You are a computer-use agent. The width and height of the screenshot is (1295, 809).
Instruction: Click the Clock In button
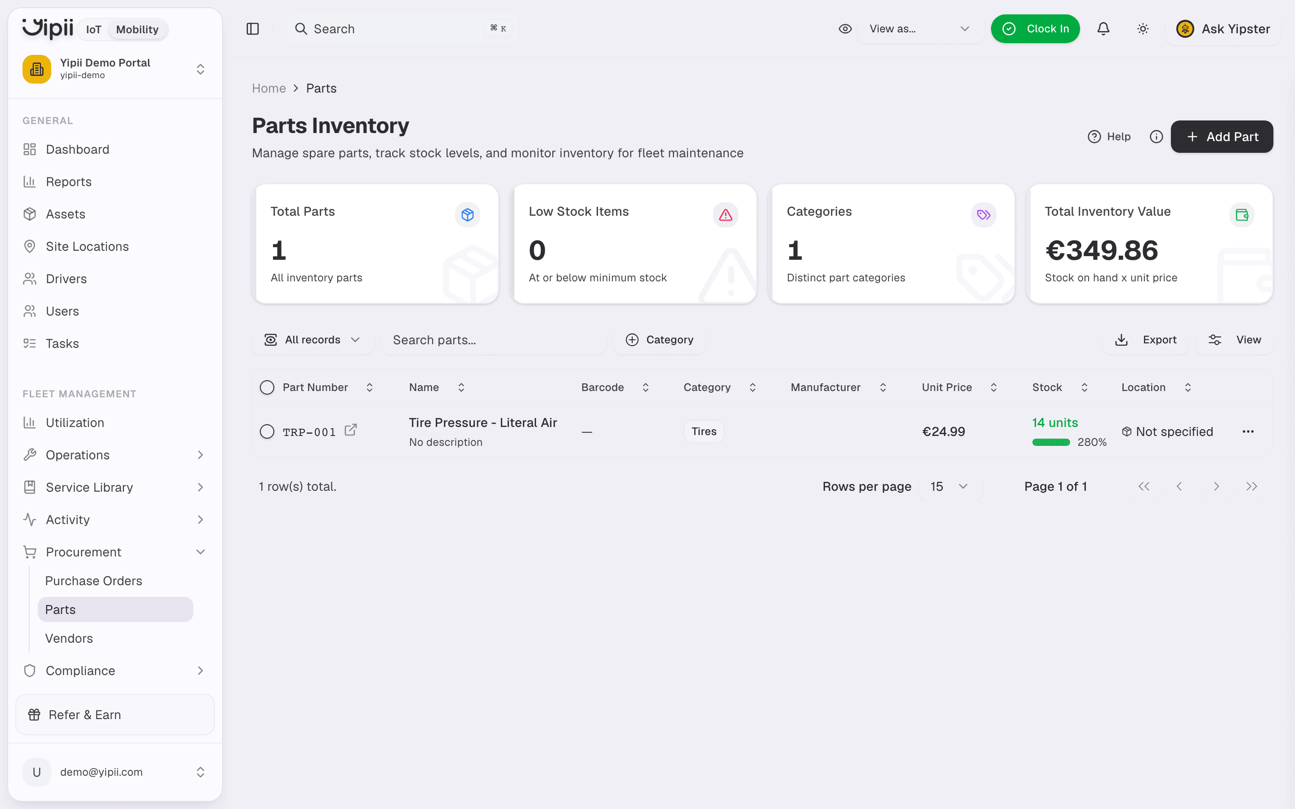[x=1035, y=29]
